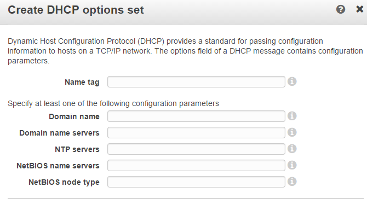Show info for the Name tag field
The image size is (367, 199).
292,81
